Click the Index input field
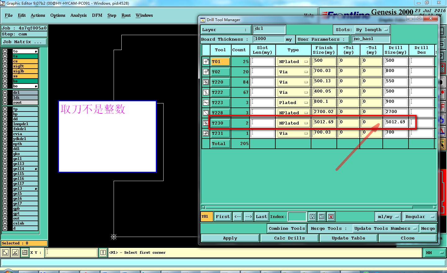The width and height of the screenshot is (447, 273). pos(297,216)
